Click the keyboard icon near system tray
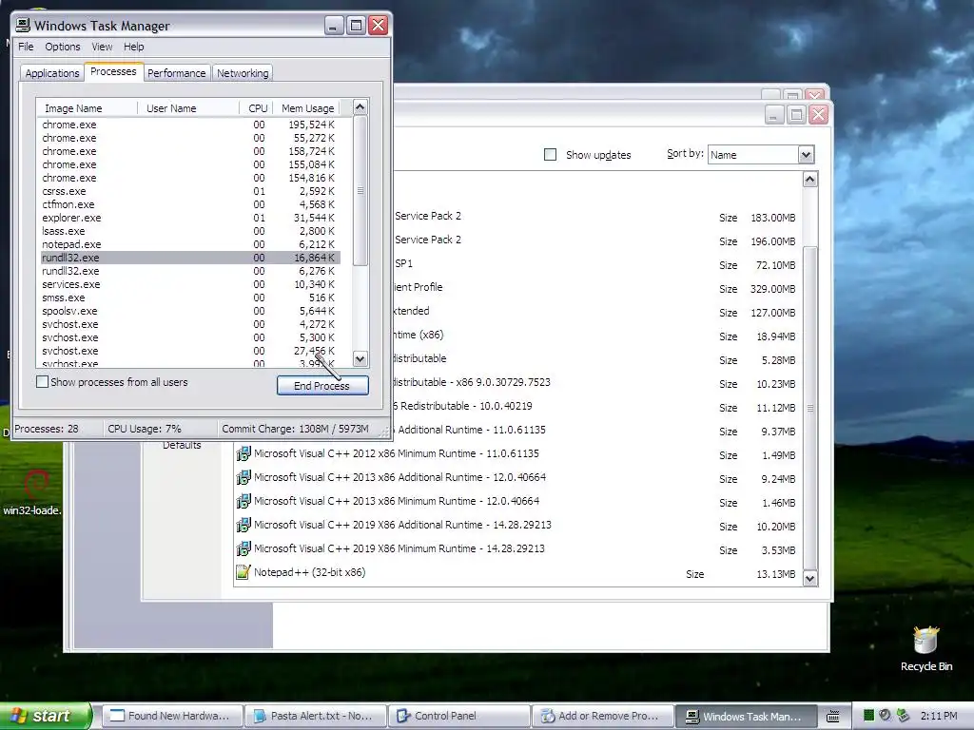 [833, 717]
